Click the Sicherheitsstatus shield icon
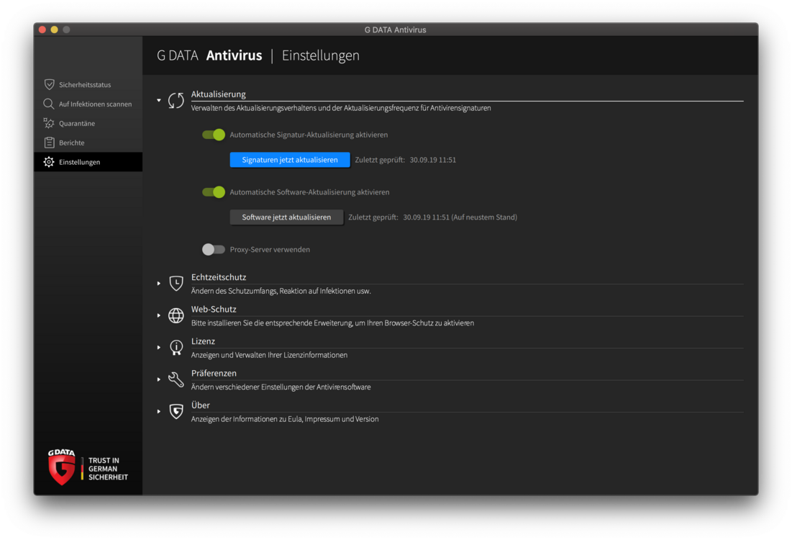This screenshot has height=540, width=792. pos(49,84)
